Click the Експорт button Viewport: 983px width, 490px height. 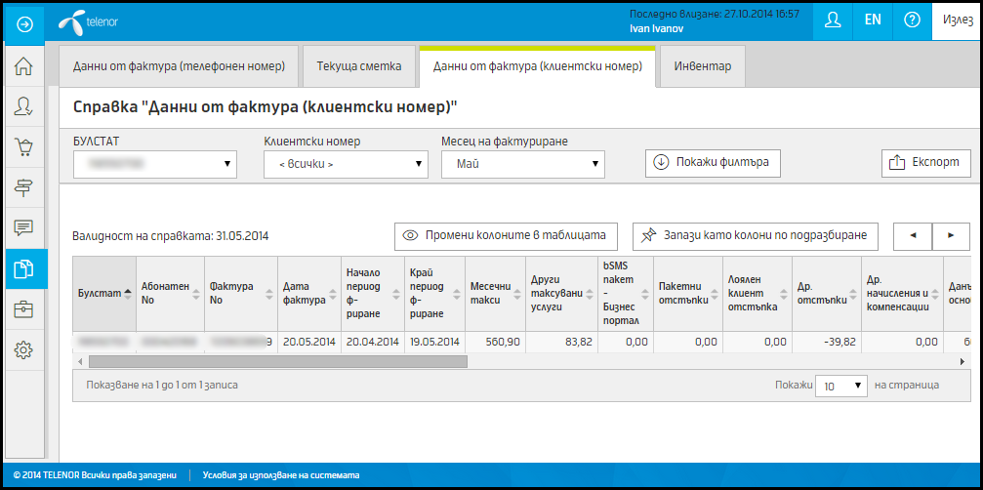[926, 162]
